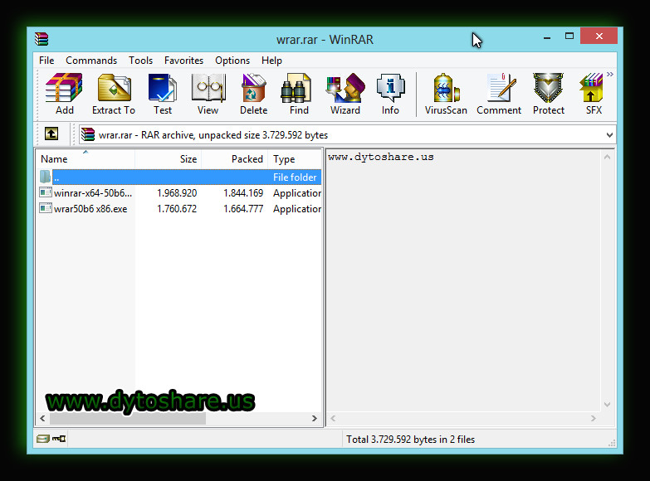Click packed value 1.664.777

(x=243, y=209)
